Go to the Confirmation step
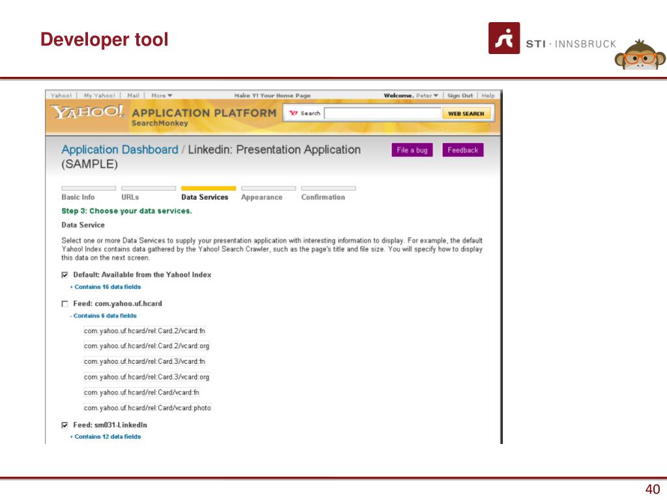667x500 pixels. click(323, 197)
